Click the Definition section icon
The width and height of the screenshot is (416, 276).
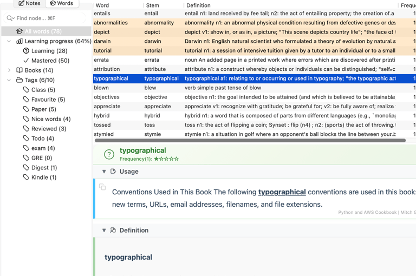[x=113, y=231]
